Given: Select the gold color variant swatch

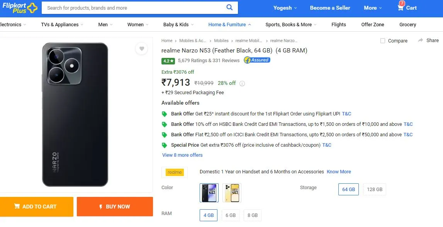Looking at the screenshot, I should [232, 193].
